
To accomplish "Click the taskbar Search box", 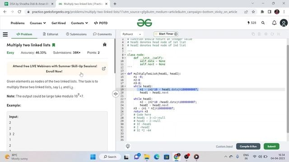I will [110, 157].
